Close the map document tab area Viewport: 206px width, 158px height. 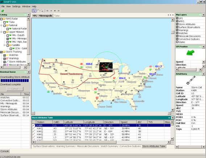point(173,15)
